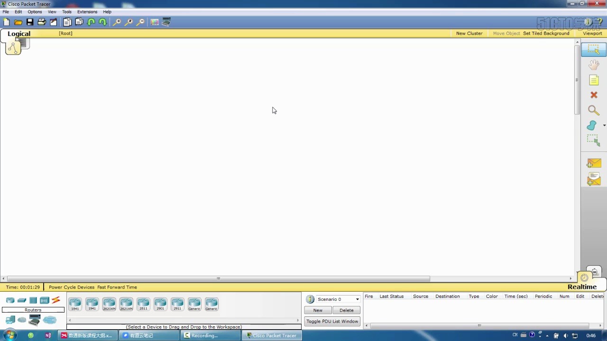Screen dimensions: 607x341
Task: Click the Copy icon in the toolbar
Action: (67, 22)
